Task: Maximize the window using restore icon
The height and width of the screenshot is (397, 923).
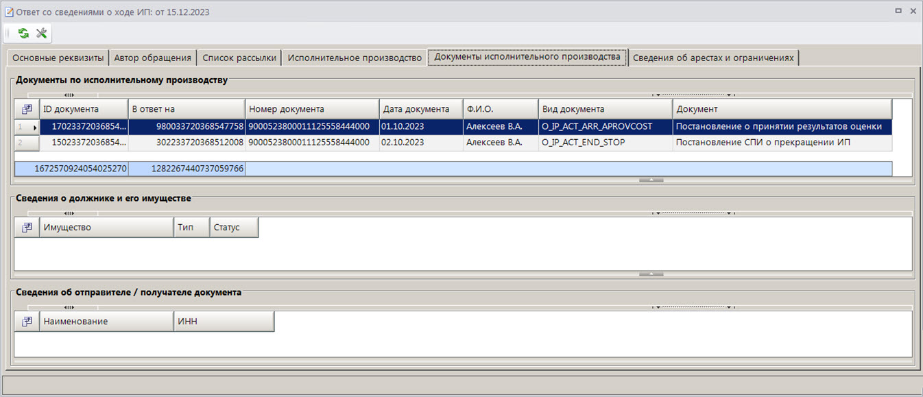Action: (x=898, y=12)
